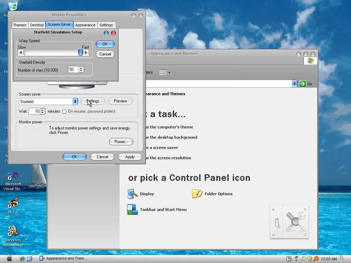Click Appearance and Themes taskbar button
This screenshot has width=351, height=263.
point(63,259)
